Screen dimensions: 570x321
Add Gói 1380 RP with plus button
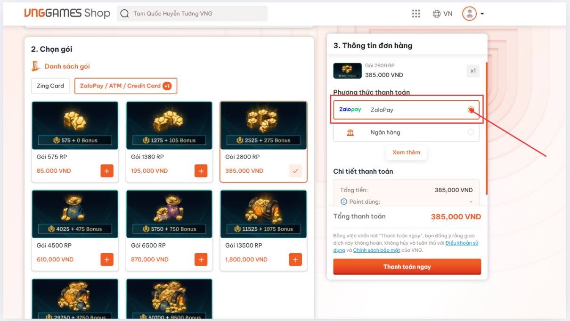pyautogui.click(x=201, y=171)
